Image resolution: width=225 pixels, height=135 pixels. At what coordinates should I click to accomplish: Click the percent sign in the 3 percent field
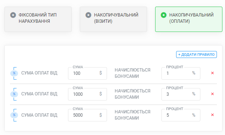click(x=194, y=94)
